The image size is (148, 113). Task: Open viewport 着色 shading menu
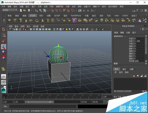tap(17, 26)
